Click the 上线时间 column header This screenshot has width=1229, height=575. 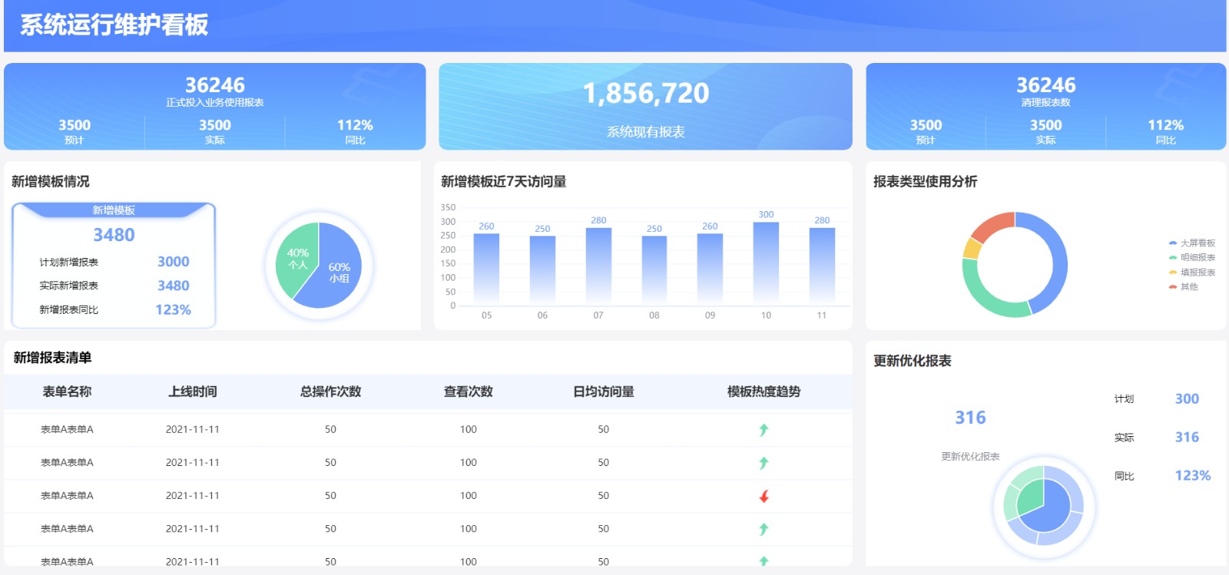(193, 392)
